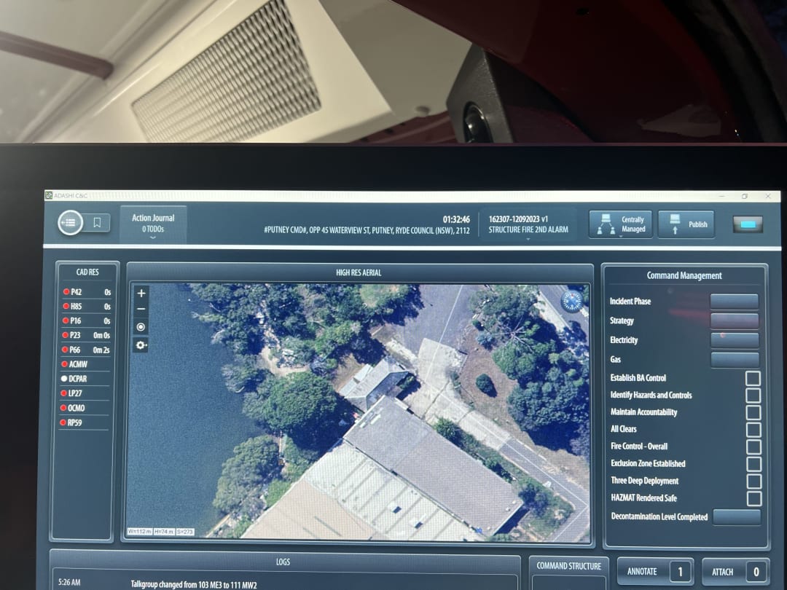Click the Putney Waterview St address text

(x=367, y=230)
